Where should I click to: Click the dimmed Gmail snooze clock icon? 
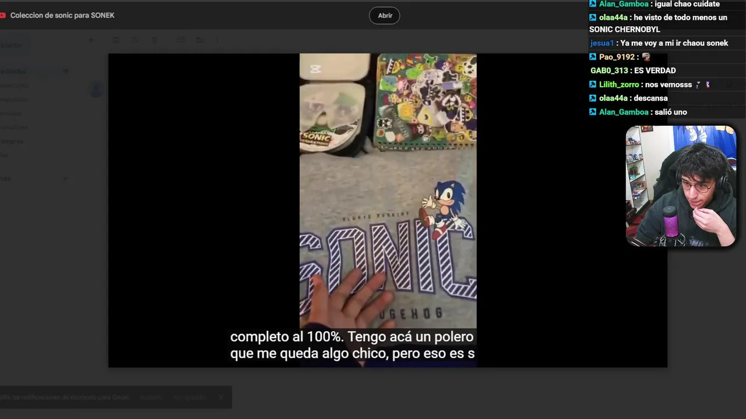click(x=135, y=40)
